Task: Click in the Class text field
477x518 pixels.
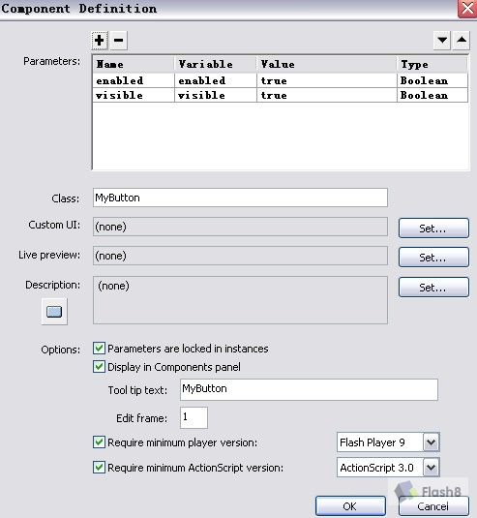Action: click(x=240, y=198)
